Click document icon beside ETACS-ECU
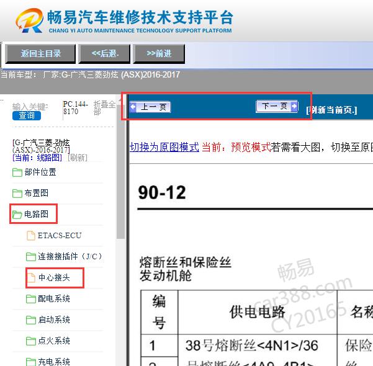 click(x=30, y=236)
